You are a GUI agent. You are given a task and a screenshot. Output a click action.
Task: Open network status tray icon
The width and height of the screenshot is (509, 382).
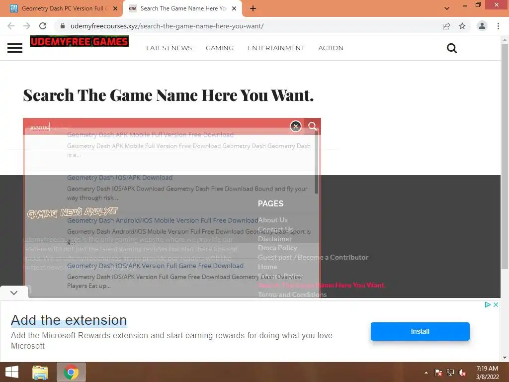[450, 373]
